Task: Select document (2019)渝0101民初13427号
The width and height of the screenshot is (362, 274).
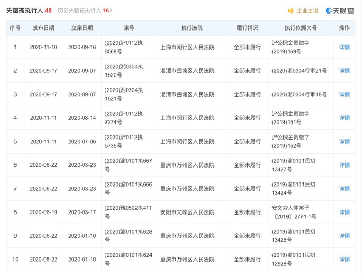Action: (293, 165)
